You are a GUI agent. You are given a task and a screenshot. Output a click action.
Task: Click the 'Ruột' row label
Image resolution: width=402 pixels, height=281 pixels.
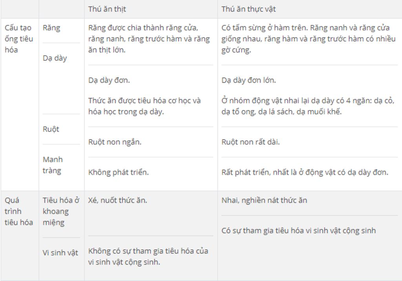(51, 129)
